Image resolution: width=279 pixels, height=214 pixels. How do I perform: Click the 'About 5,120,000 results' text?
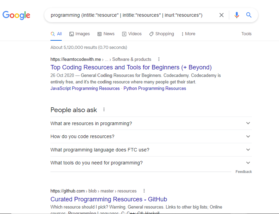[x=89, y=47]
